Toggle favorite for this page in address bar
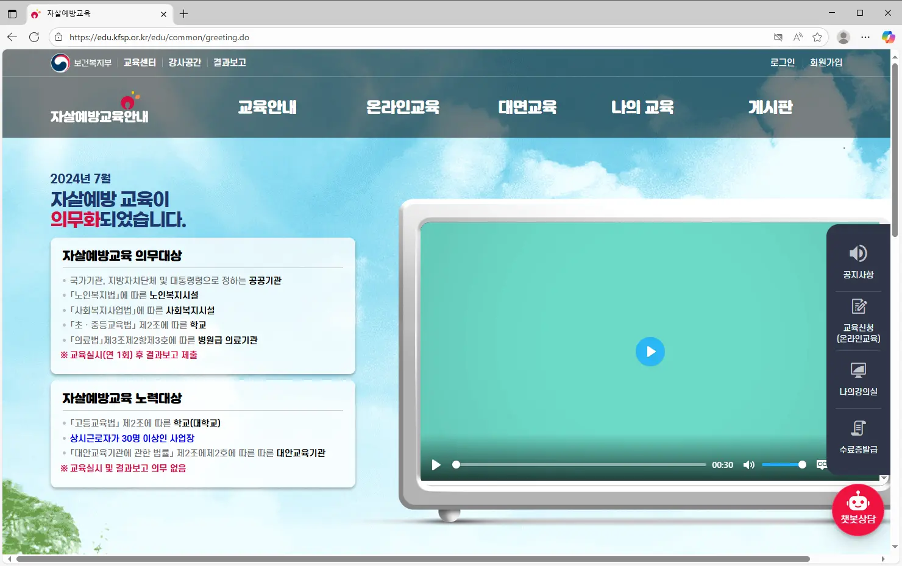The width and height of the screenshot is (902, 566). click(817, 37)
